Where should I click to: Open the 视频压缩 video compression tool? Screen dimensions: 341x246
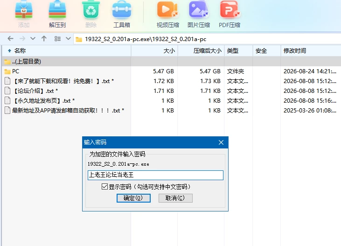(167, 10)
